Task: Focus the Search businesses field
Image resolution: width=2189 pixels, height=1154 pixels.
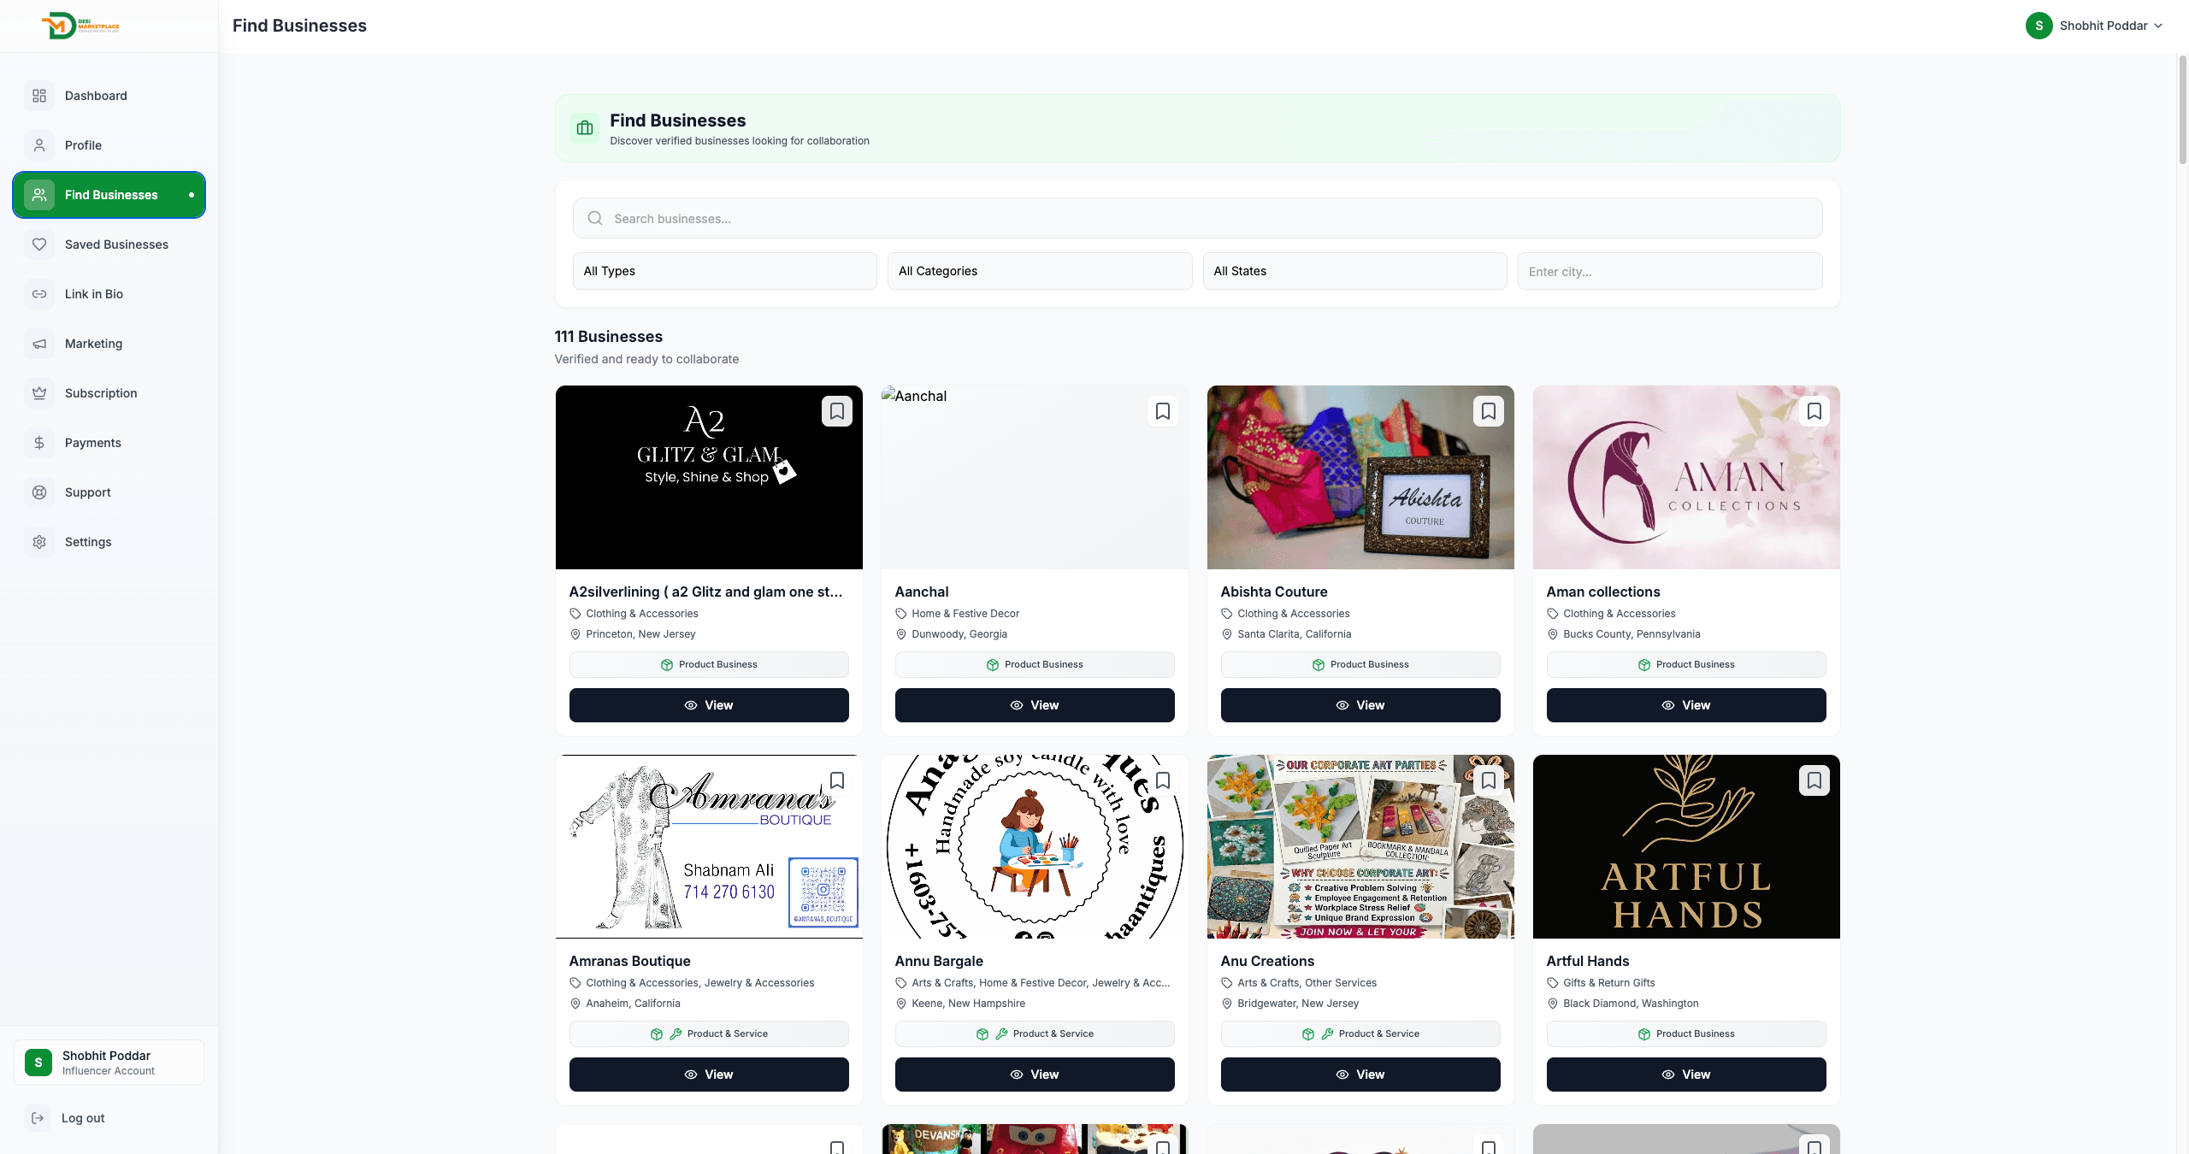Action: [1197, 219]
